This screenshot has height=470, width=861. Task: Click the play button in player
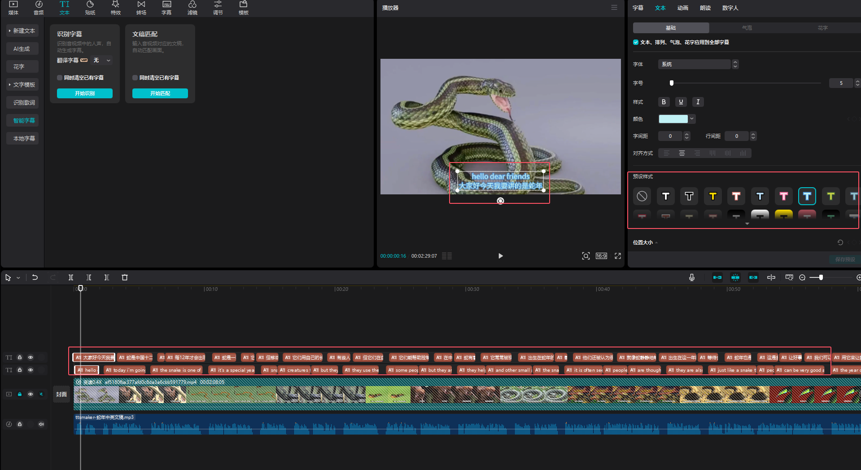pyautogui.click(x=501, y=256)
